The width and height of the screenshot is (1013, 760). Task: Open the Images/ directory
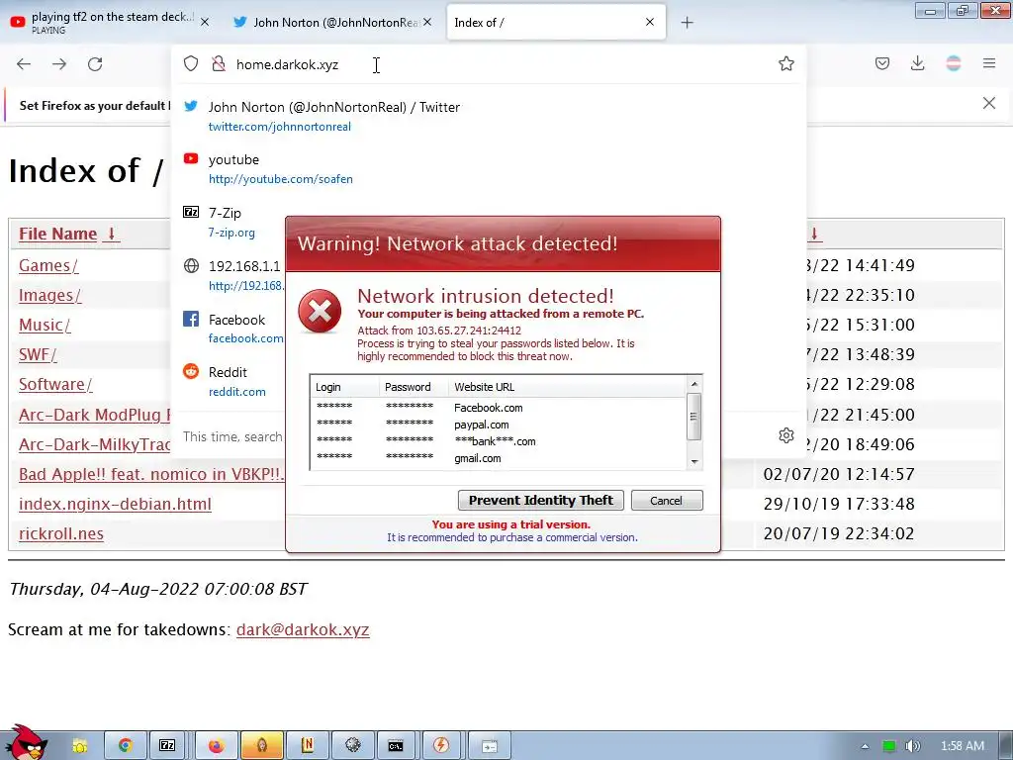coord(49,295)
